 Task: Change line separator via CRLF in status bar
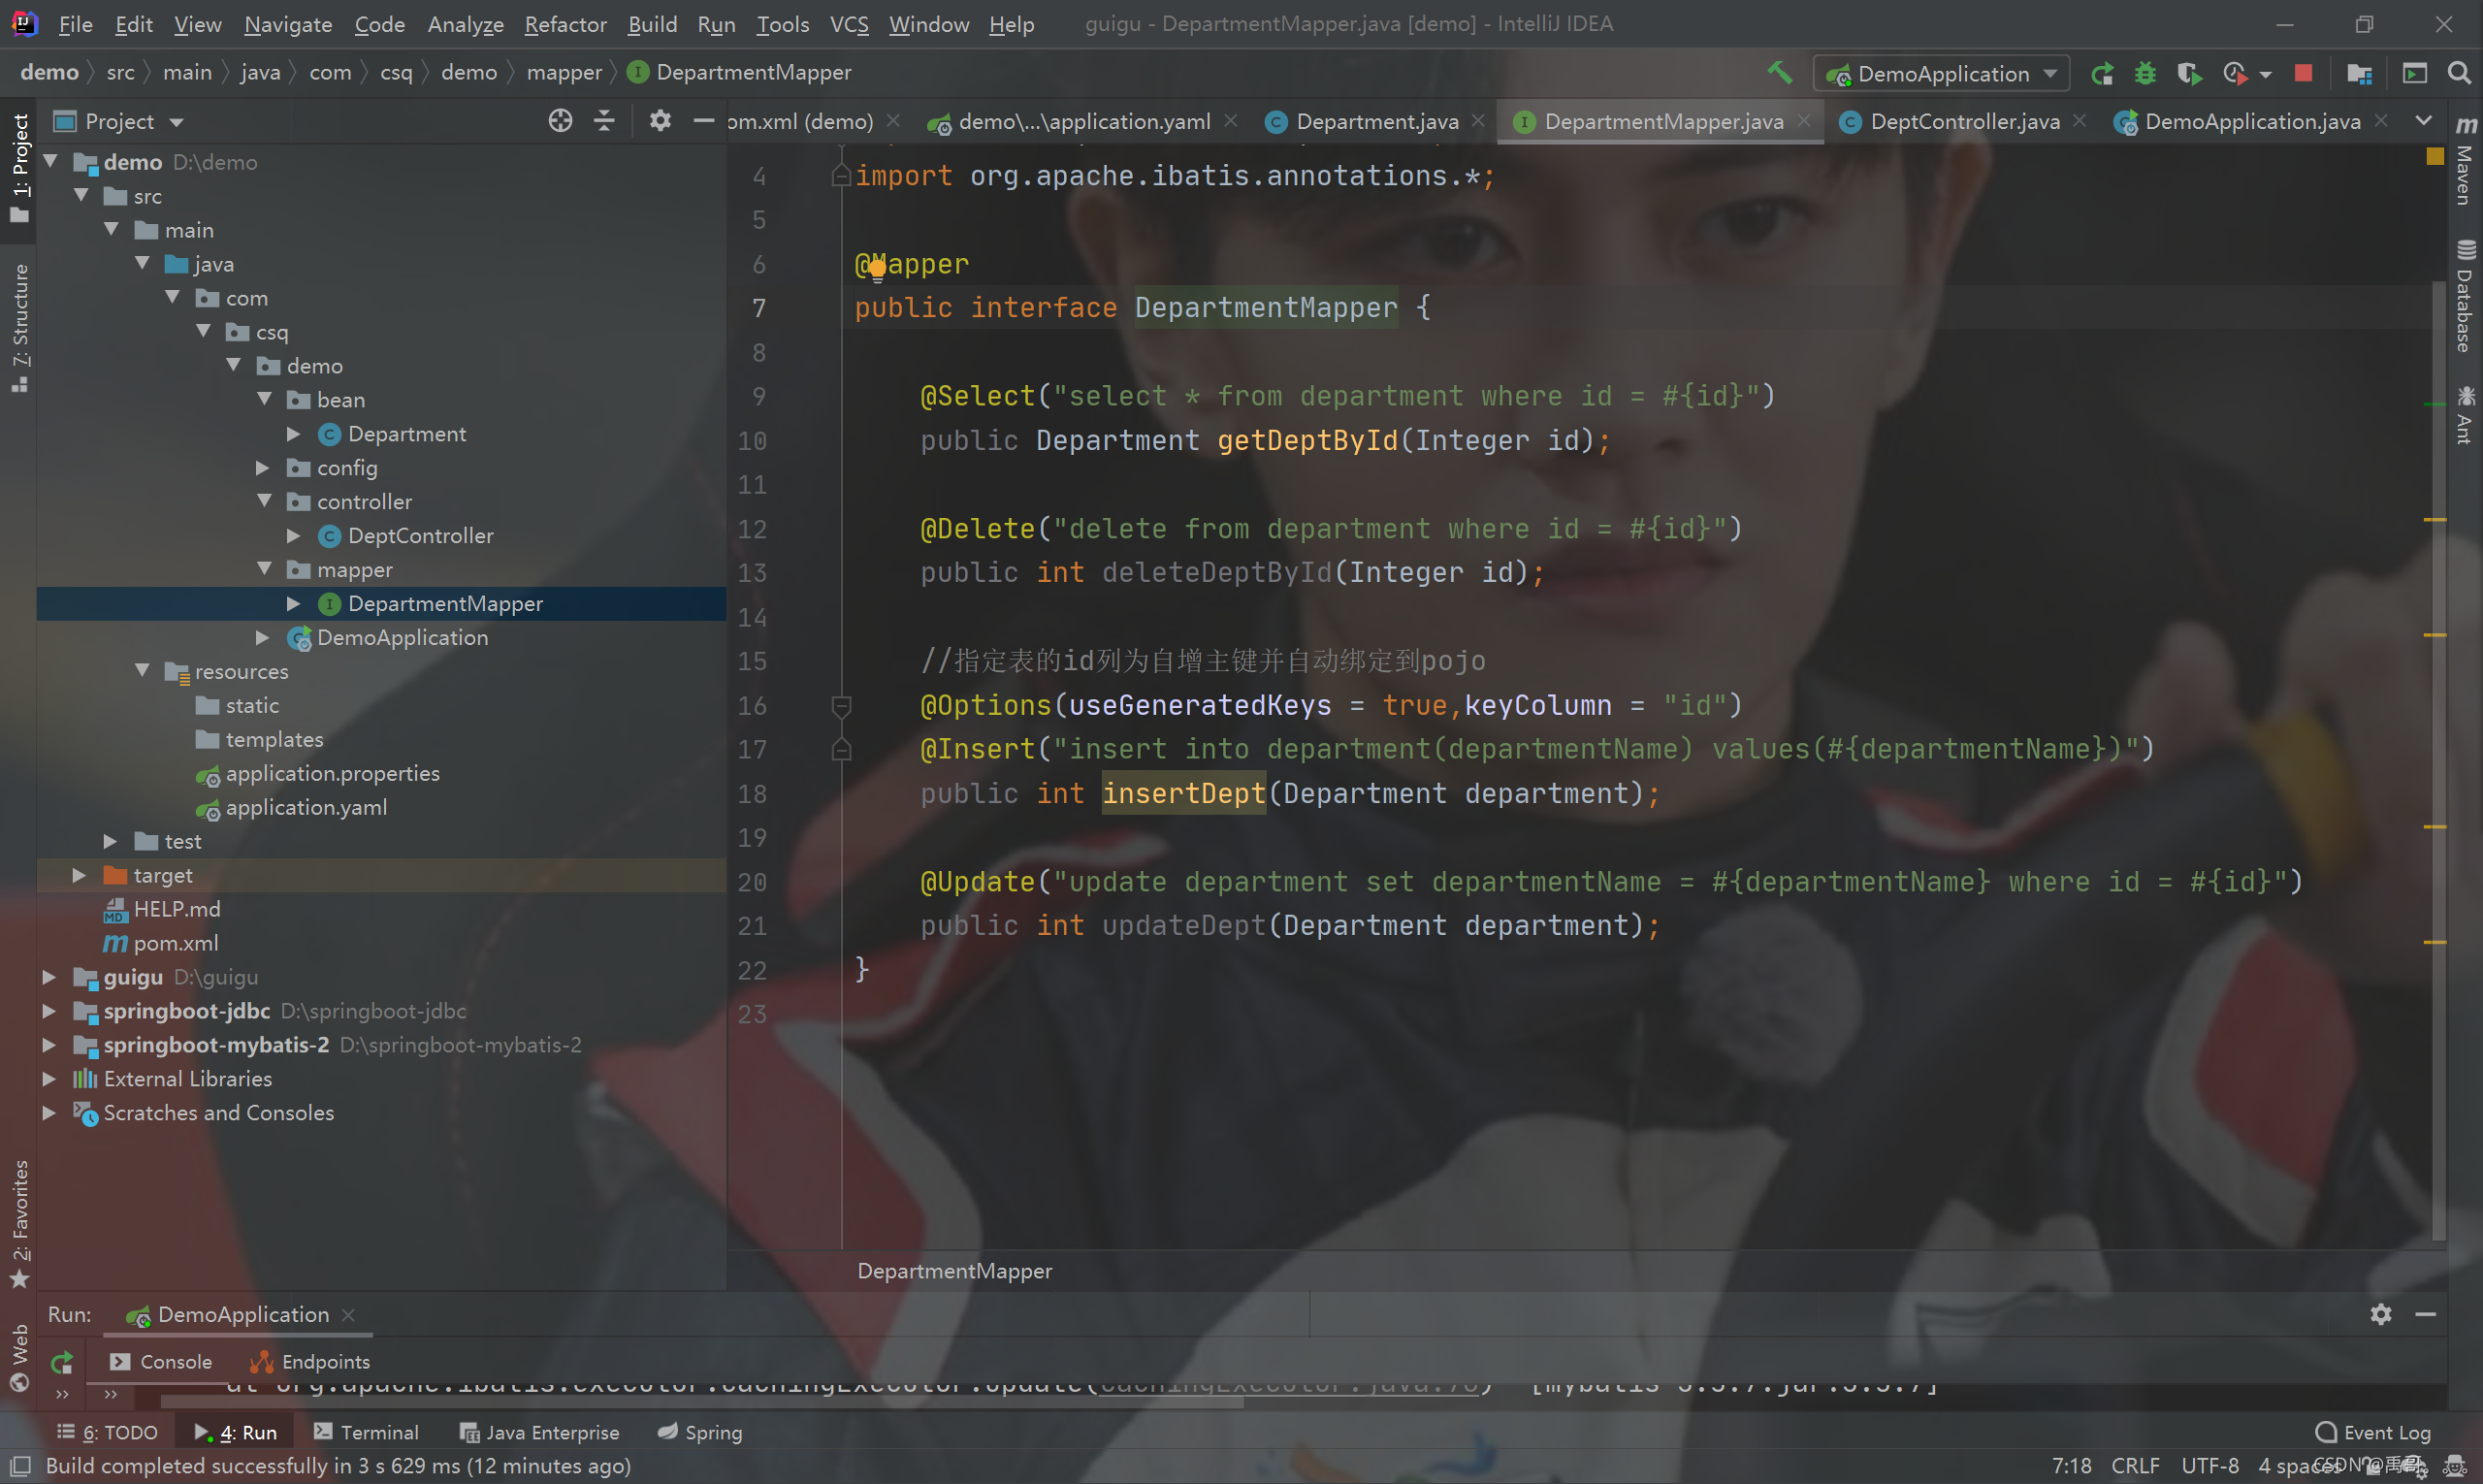(x=2136, y=1466)
